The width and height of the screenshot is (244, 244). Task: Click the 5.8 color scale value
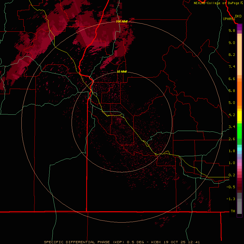(232, 91)
